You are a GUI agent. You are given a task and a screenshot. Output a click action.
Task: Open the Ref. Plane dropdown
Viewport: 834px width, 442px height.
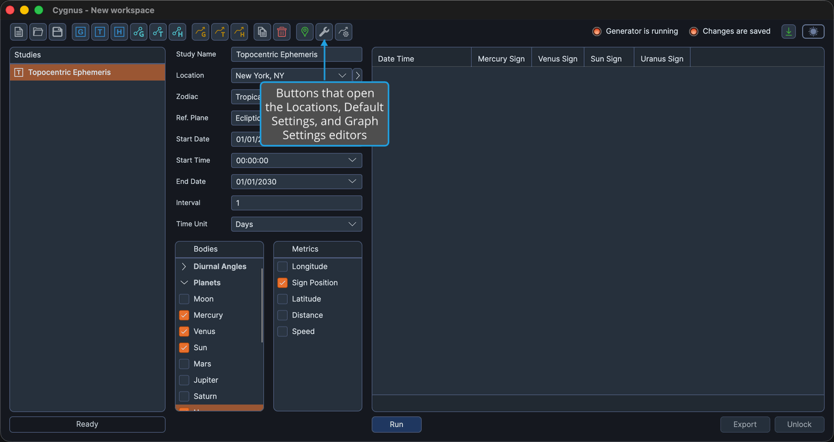click(246, 118)
